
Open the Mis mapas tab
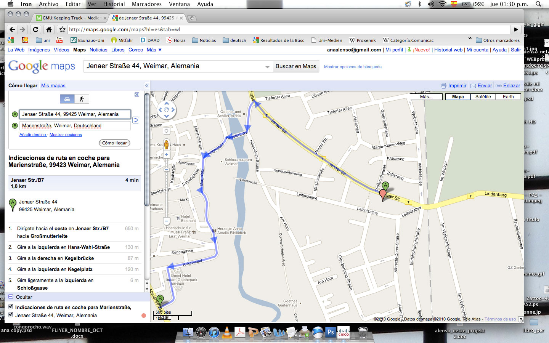(x=53, y=86)
